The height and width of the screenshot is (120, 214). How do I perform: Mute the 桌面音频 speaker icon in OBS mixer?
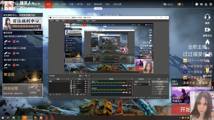coord(127,93)
